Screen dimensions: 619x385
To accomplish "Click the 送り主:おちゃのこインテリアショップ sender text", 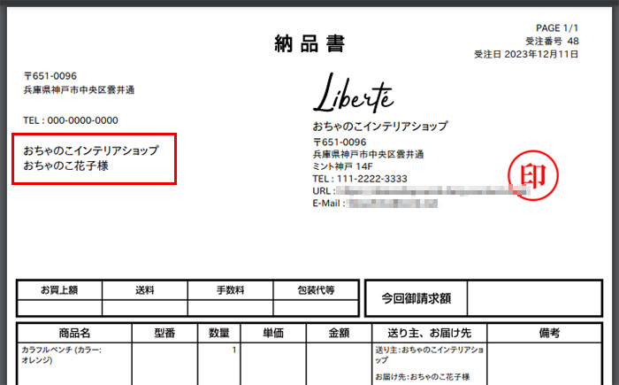I will tap(430, 355).
